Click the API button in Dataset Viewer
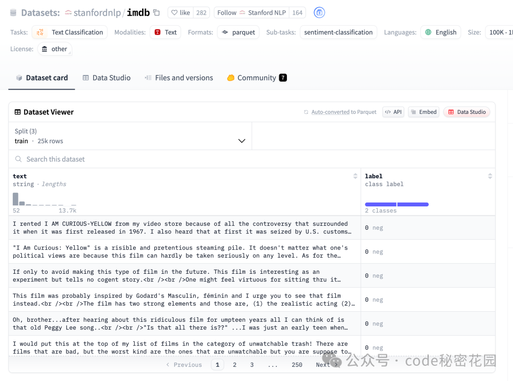Image resolution: width=513 pixels, height=381 pixels. click(393, 112)
